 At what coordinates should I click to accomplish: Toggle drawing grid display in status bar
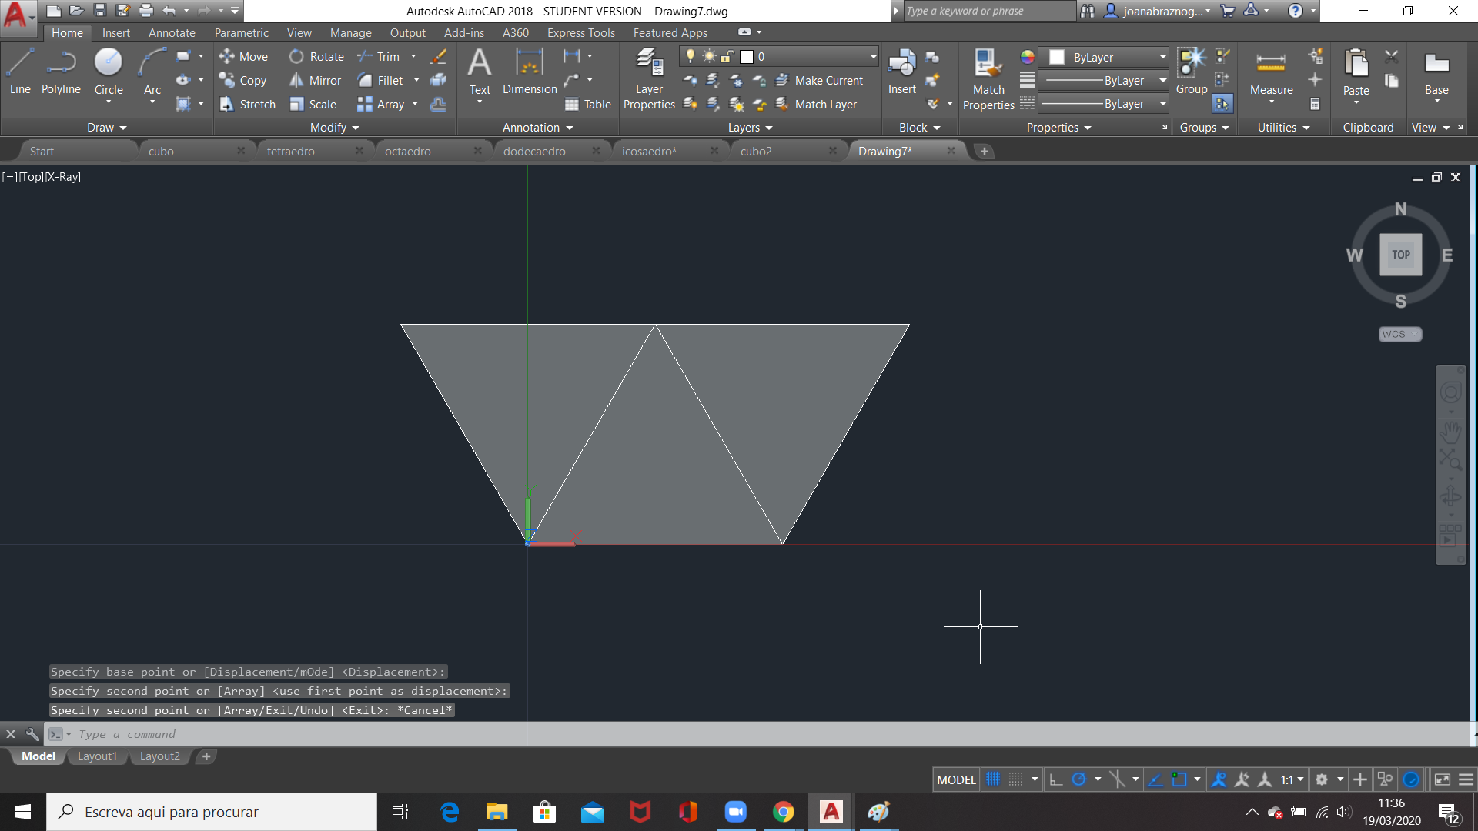[x=993, y=779]
